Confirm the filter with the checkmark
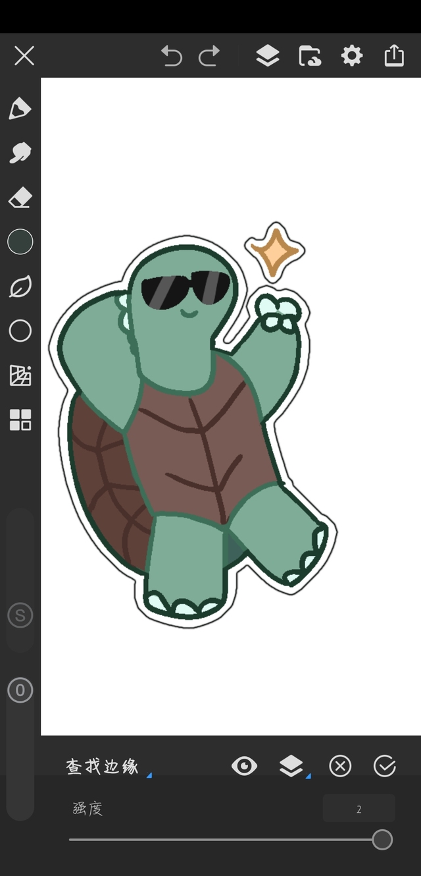Image resolution: width=421 pixels, height=876 pixels. pos(384,766)
